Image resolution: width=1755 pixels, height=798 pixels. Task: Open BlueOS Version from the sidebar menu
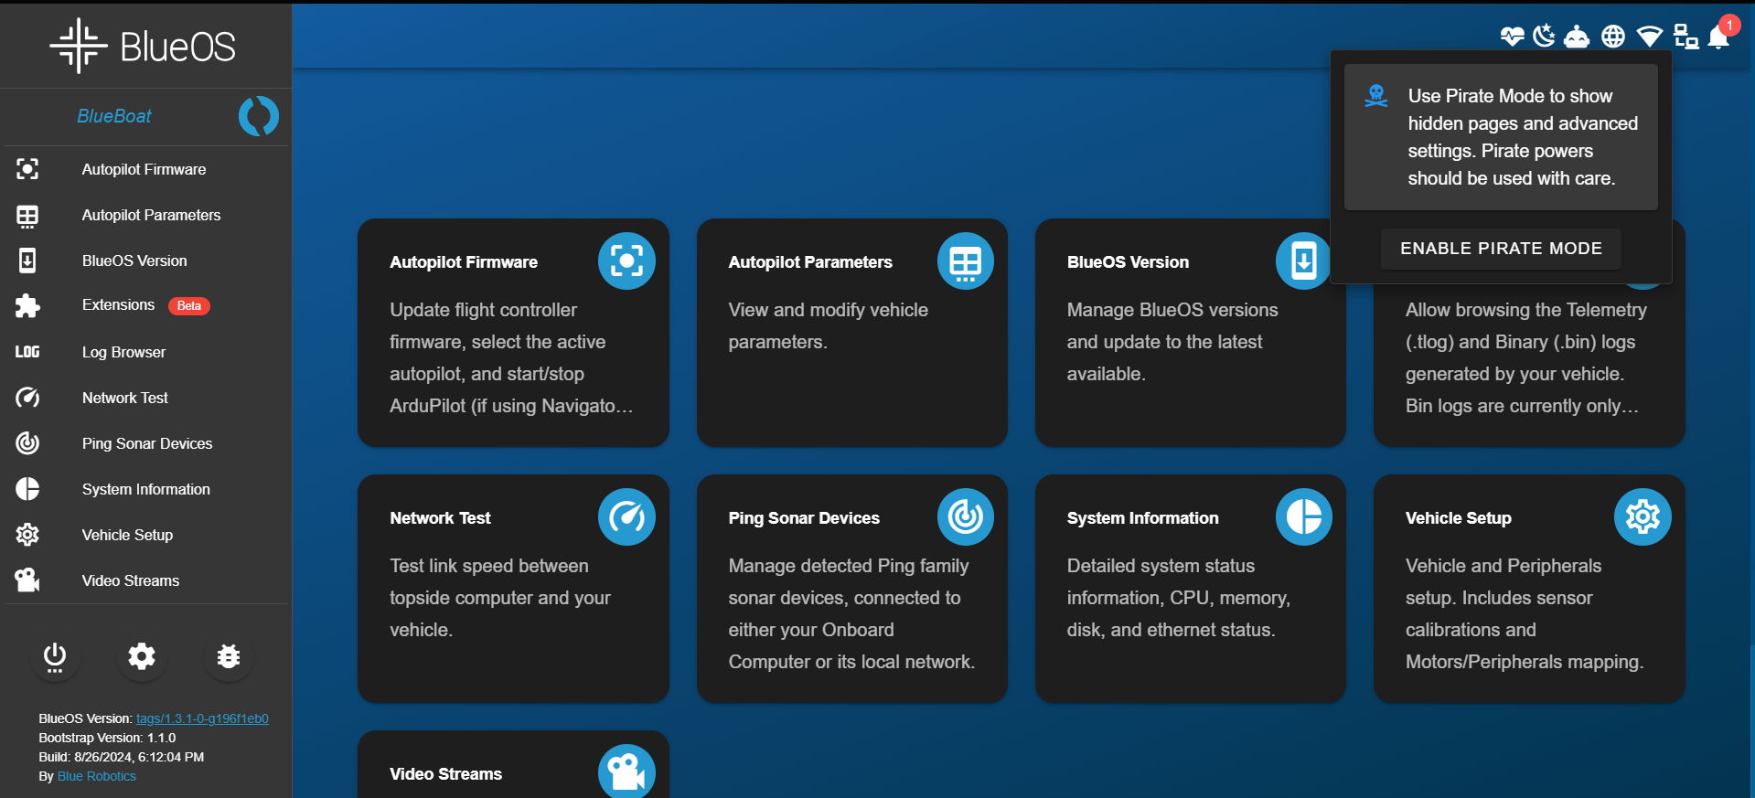click(x=146, y=261)
